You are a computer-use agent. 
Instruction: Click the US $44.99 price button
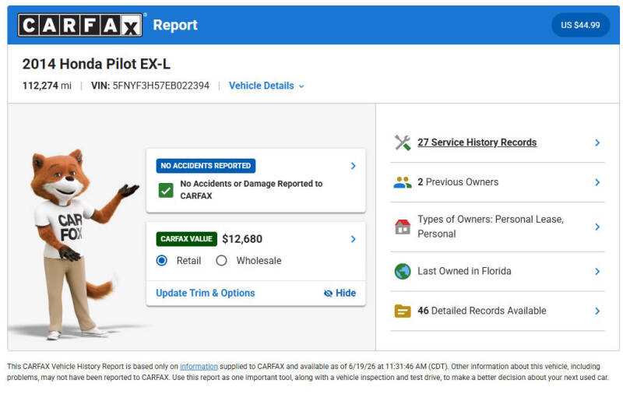pos(580,25)
